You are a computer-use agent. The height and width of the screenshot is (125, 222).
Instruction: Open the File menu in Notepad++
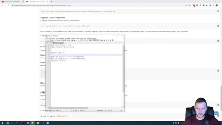coord(46,38)
